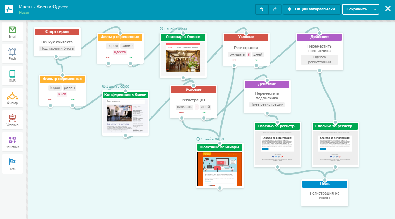Select the Старт серии block header

coord(57,32)
